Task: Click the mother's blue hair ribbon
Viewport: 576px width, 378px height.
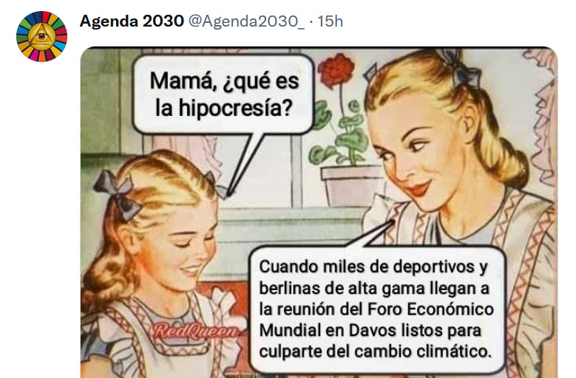Action: click(460, 69)
